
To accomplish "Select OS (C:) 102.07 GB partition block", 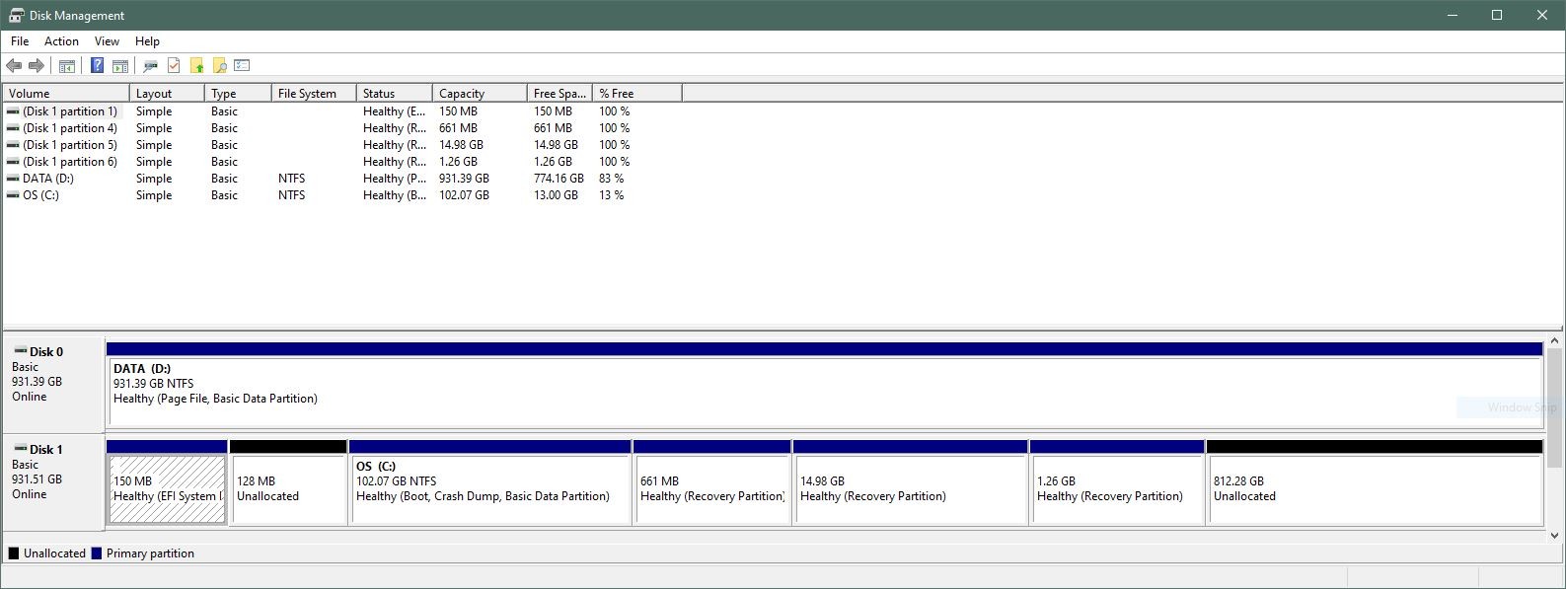I will (x=489, y=482).
